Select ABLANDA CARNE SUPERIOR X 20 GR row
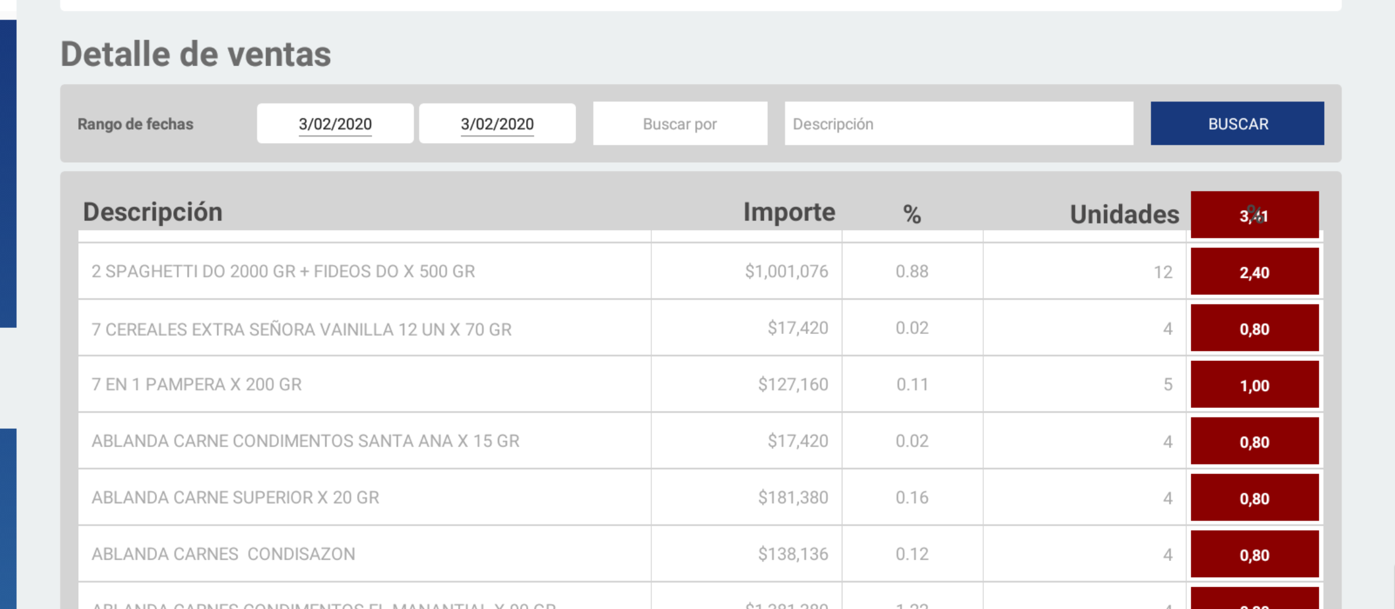The image size is (1395, 609). 235,497
